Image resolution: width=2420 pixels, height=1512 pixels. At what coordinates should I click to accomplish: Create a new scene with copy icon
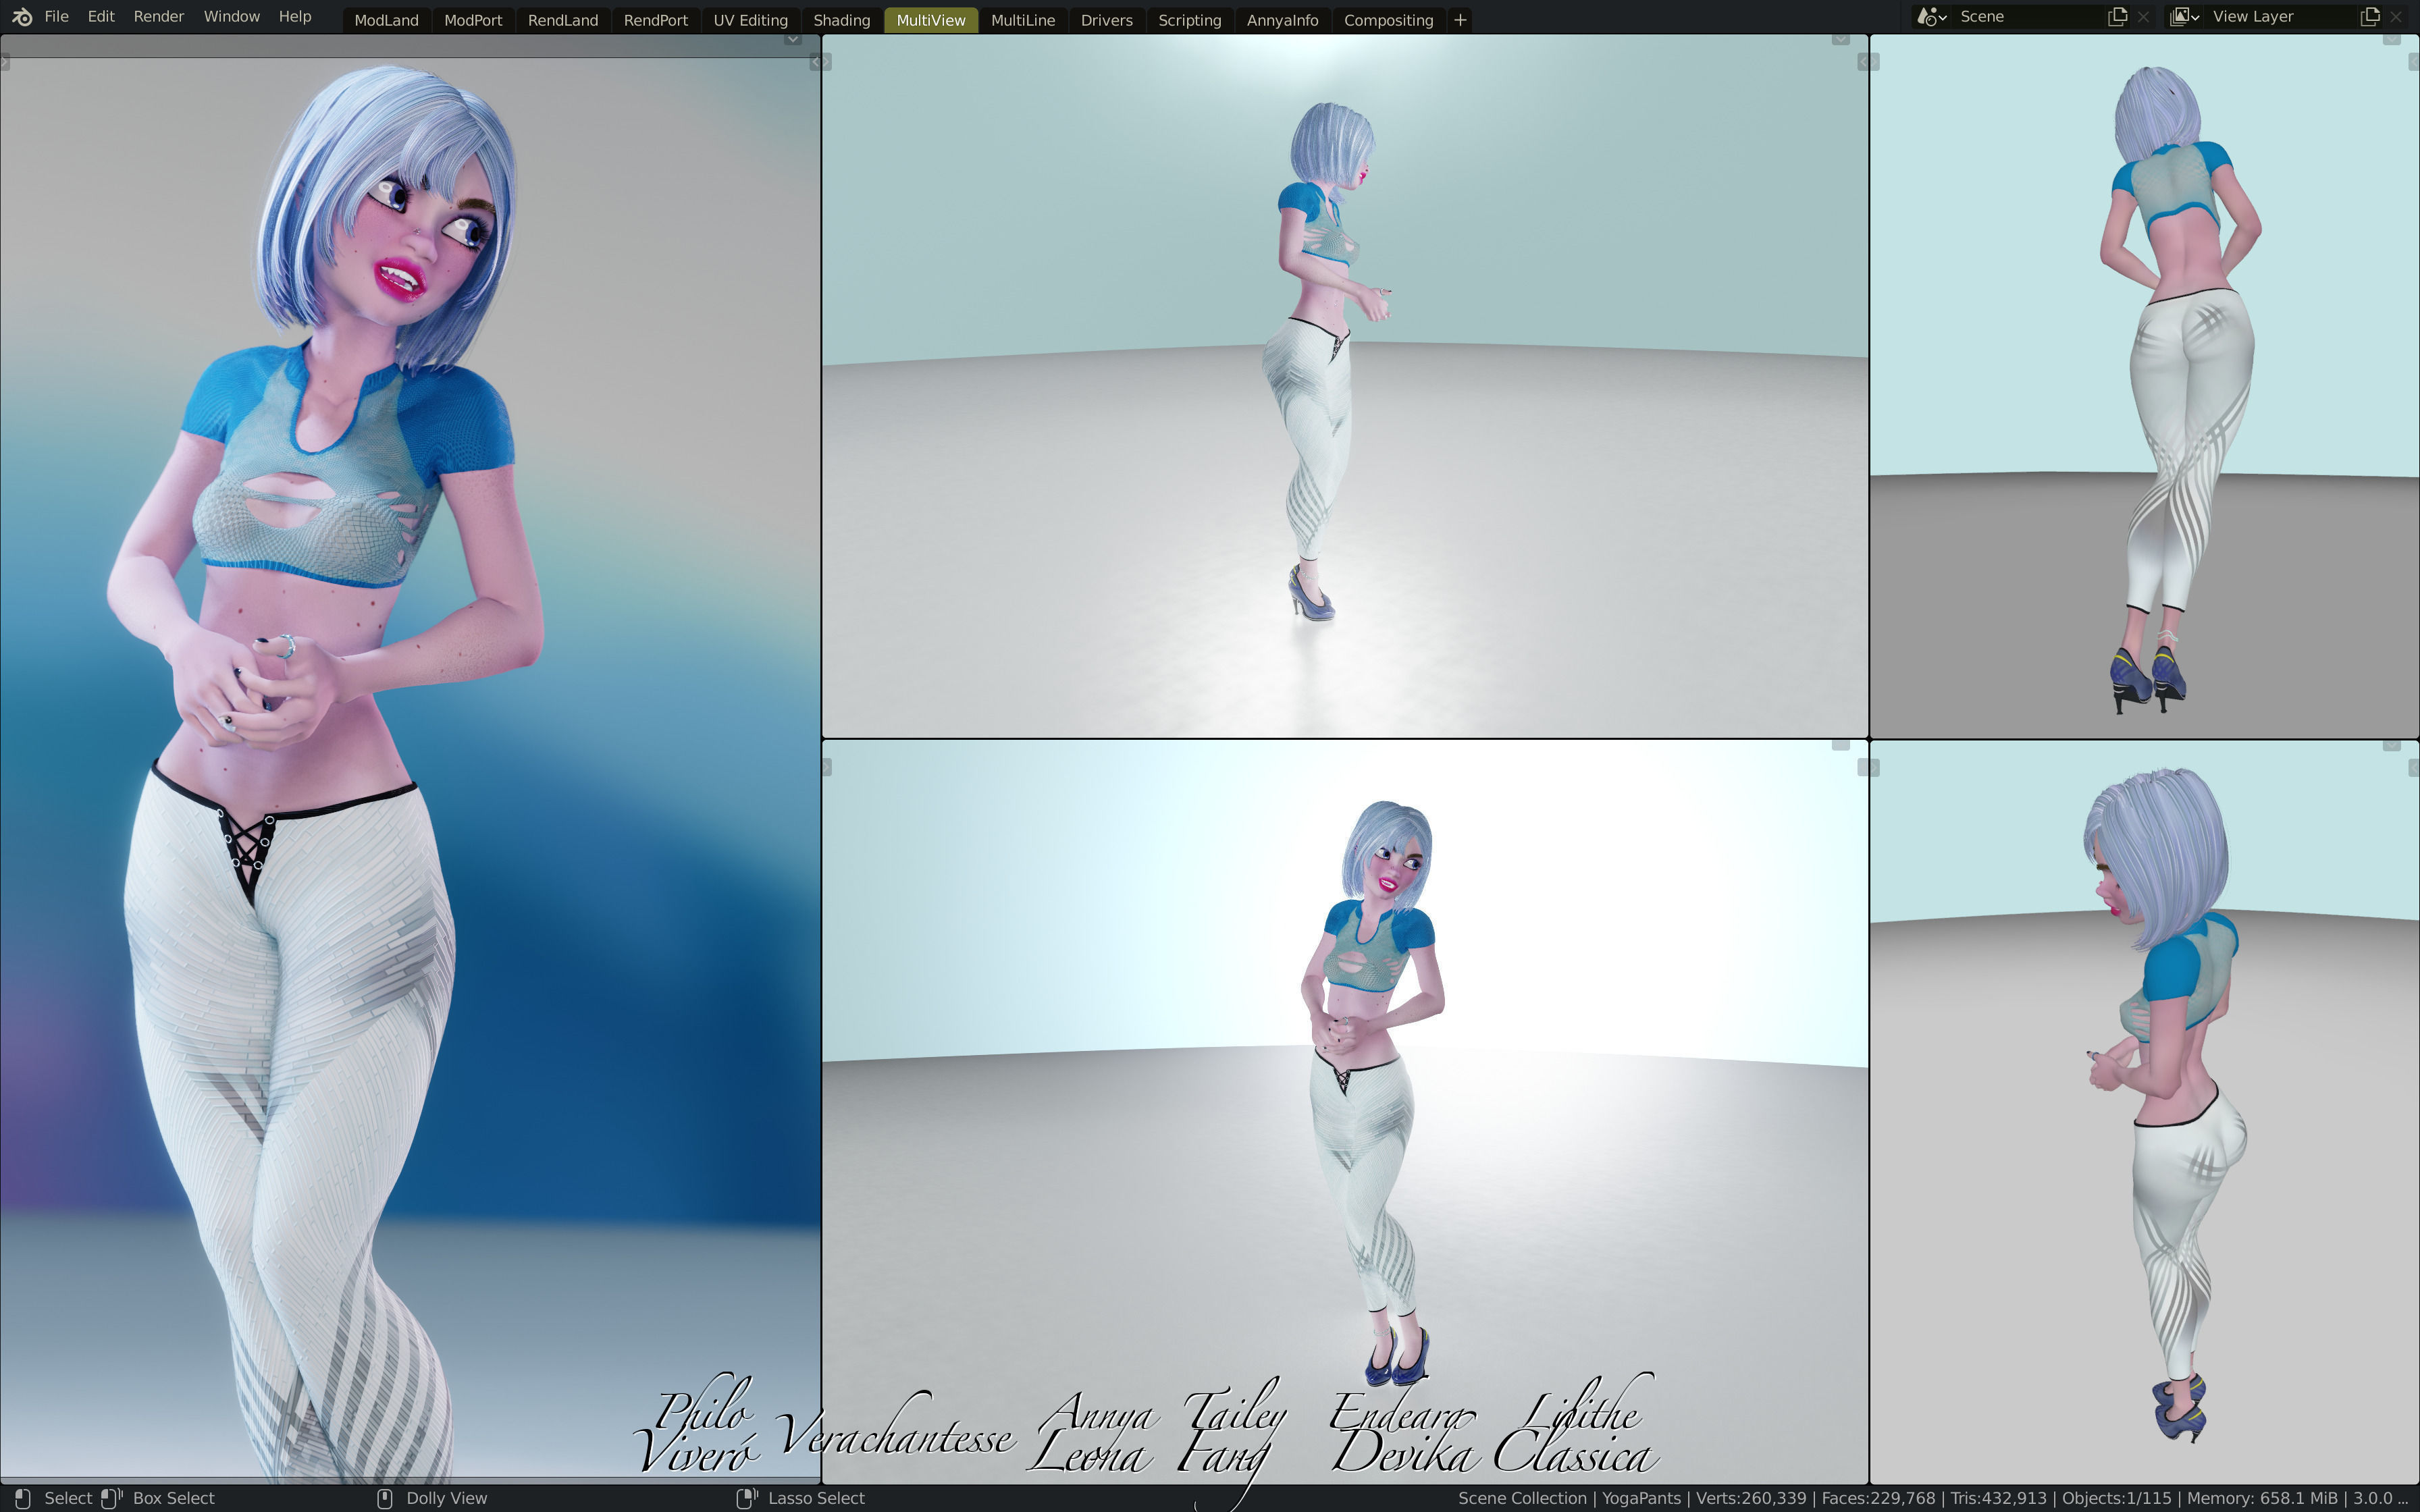(x=2117, y=17)
